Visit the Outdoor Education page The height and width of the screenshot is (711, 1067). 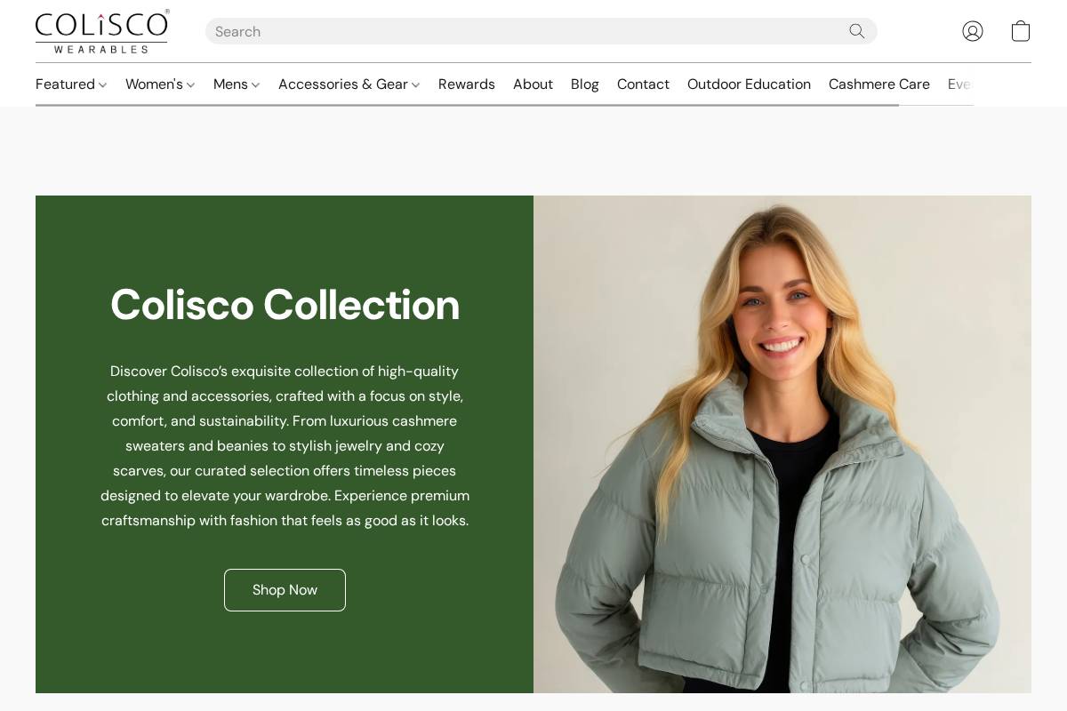pos(749,84)
